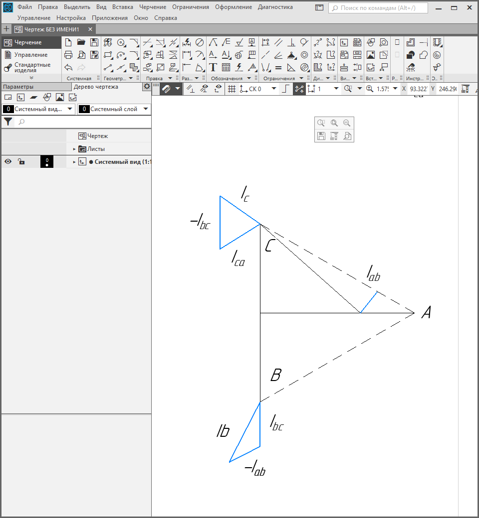The width and height of the screenshot is (479, 518).
Task: Toggle visibility eye of Системный вид
Action: pos(8,161)
